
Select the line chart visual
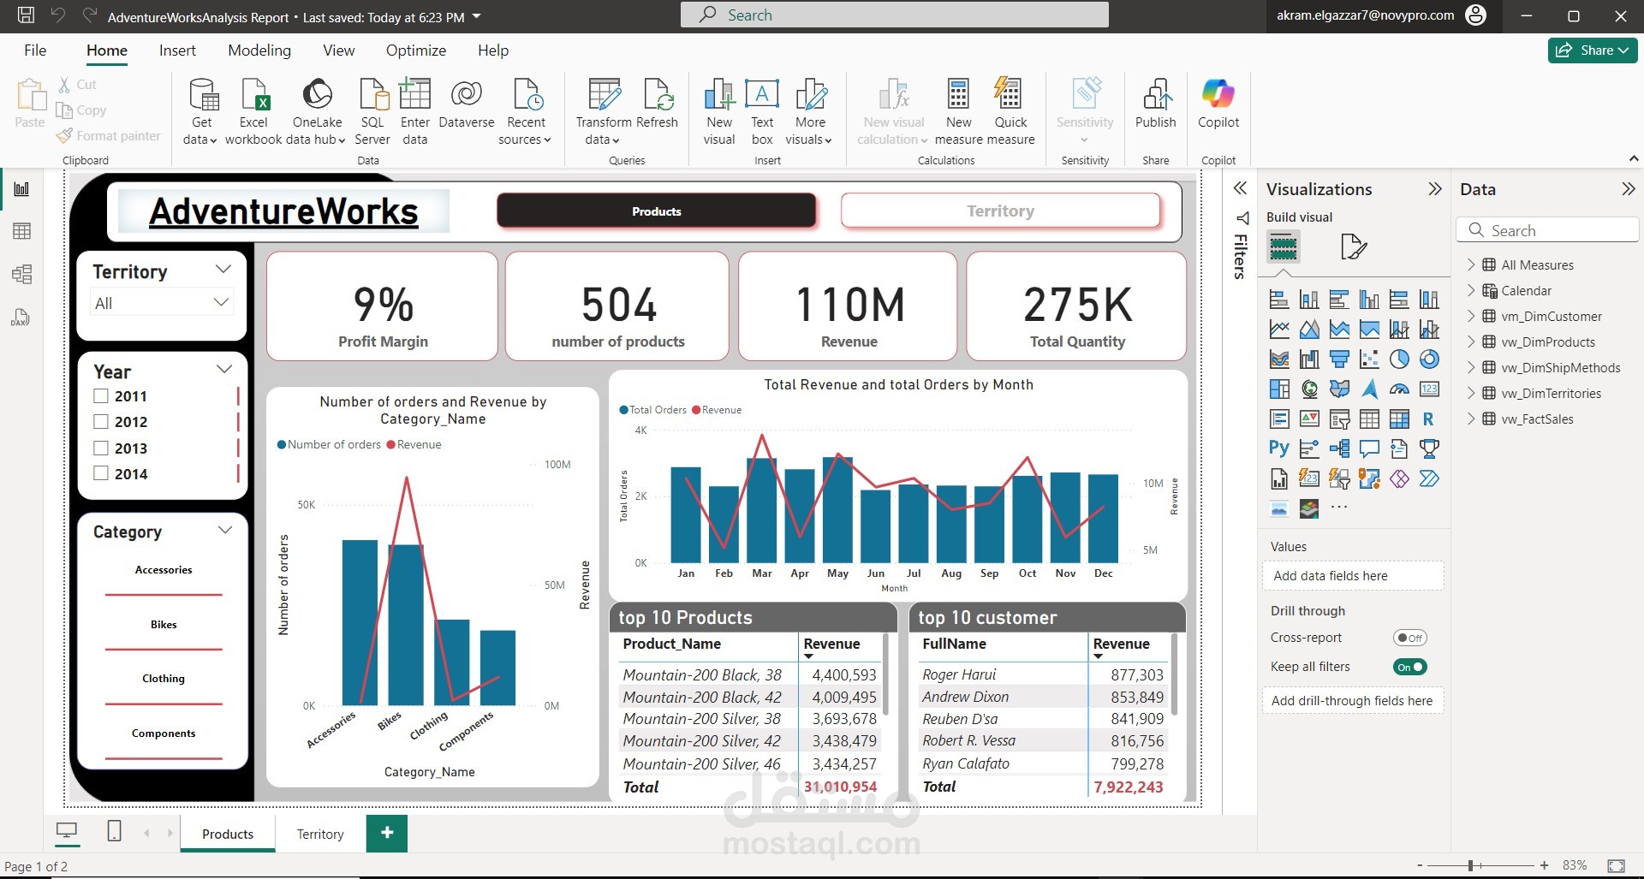(x=1279, y=330)
